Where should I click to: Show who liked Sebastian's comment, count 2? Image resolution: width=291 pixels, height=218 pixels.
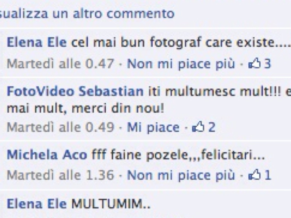click(203, 127)
